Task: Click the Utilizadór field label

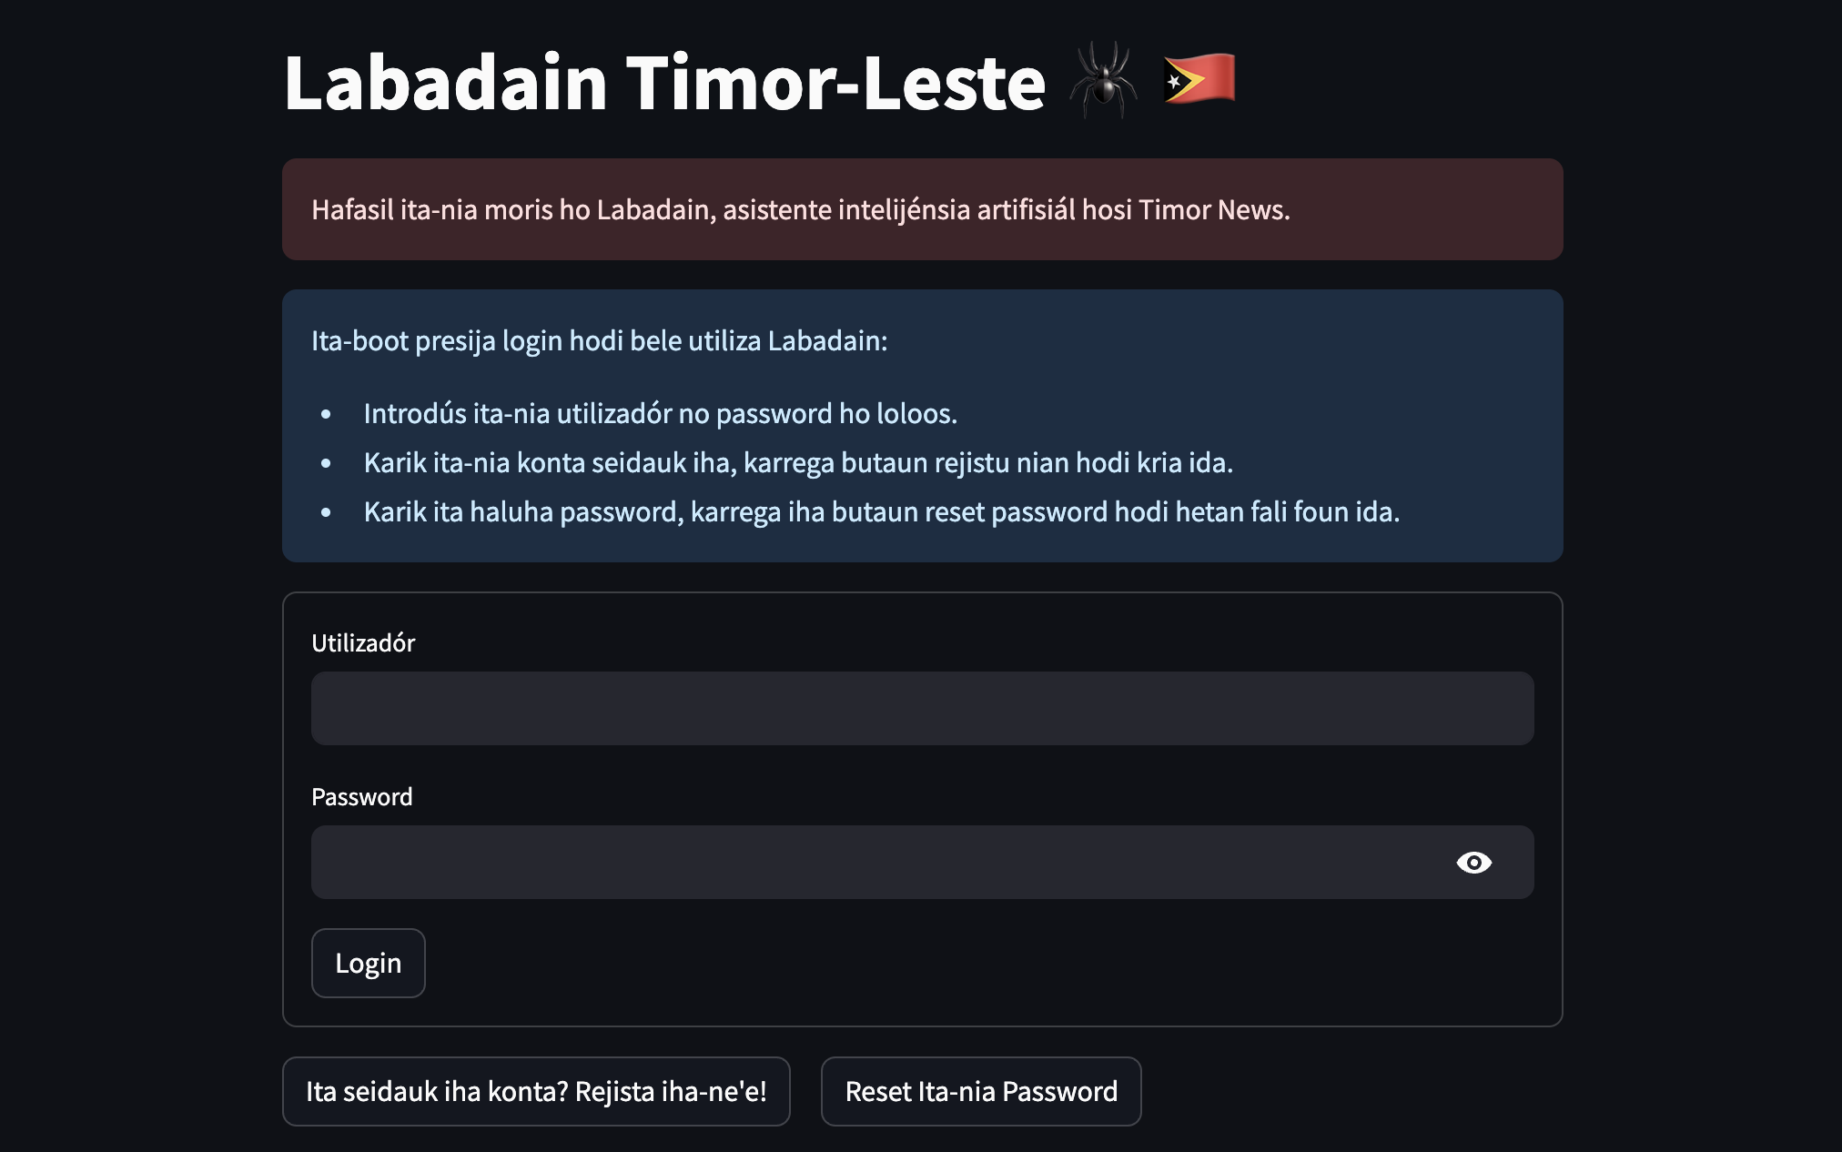Action: point(363,643)
